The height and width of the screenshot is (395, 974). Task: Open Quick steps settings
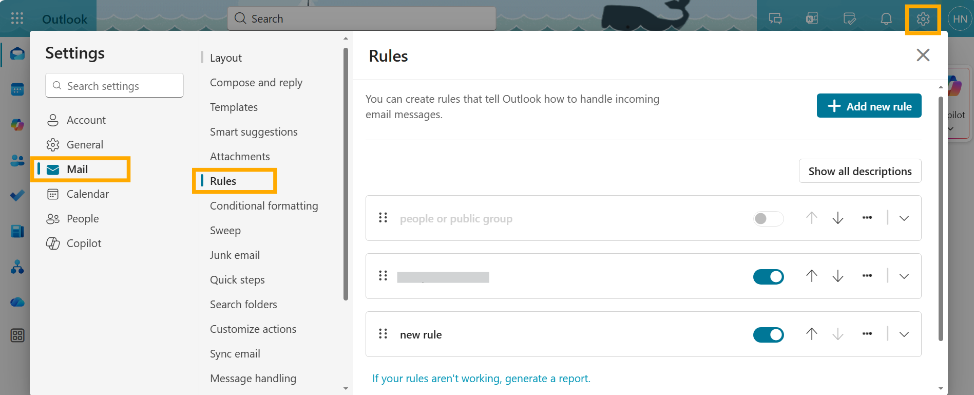[x=237, y=280]
